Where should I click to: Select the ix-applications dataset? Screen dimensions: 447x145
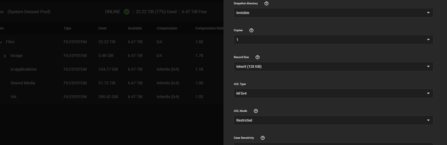coord(23,69)
